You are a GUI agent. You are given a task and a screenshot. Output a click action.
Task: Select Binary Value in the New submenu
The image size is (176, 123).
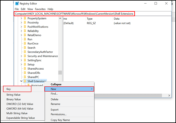click(23, 99)
